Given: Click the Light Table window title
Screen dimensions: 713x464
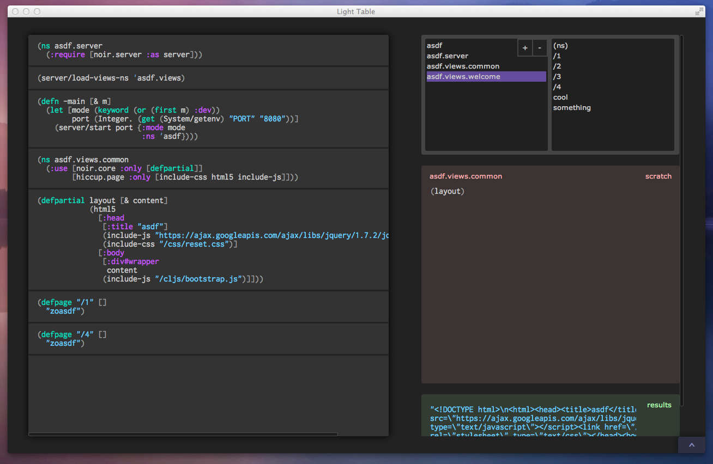Looking at the screenshot, I should 356,11.
